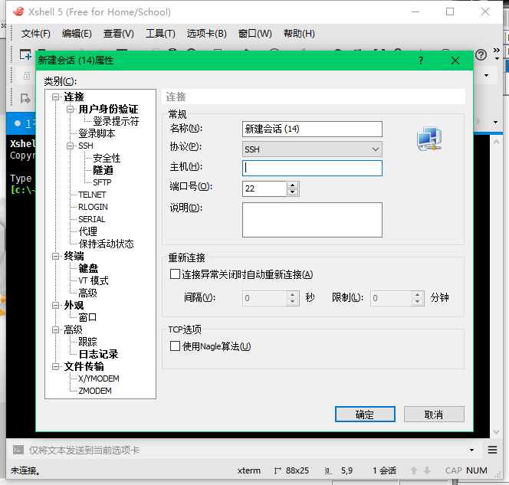Image resolution: width=509 pixels, height=485 pixels.
Task: Open the compose bar hamburger menu
Action: 492,450
